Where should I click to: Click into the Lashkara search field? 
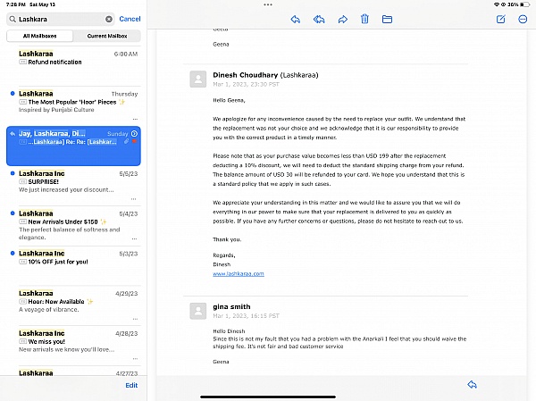tap(58, 19)
